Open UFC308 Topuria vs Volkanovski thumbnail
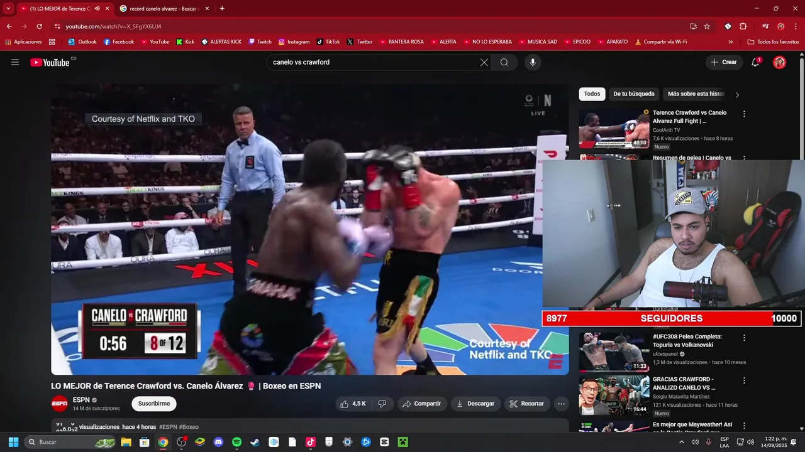 [x=614, y=352]
